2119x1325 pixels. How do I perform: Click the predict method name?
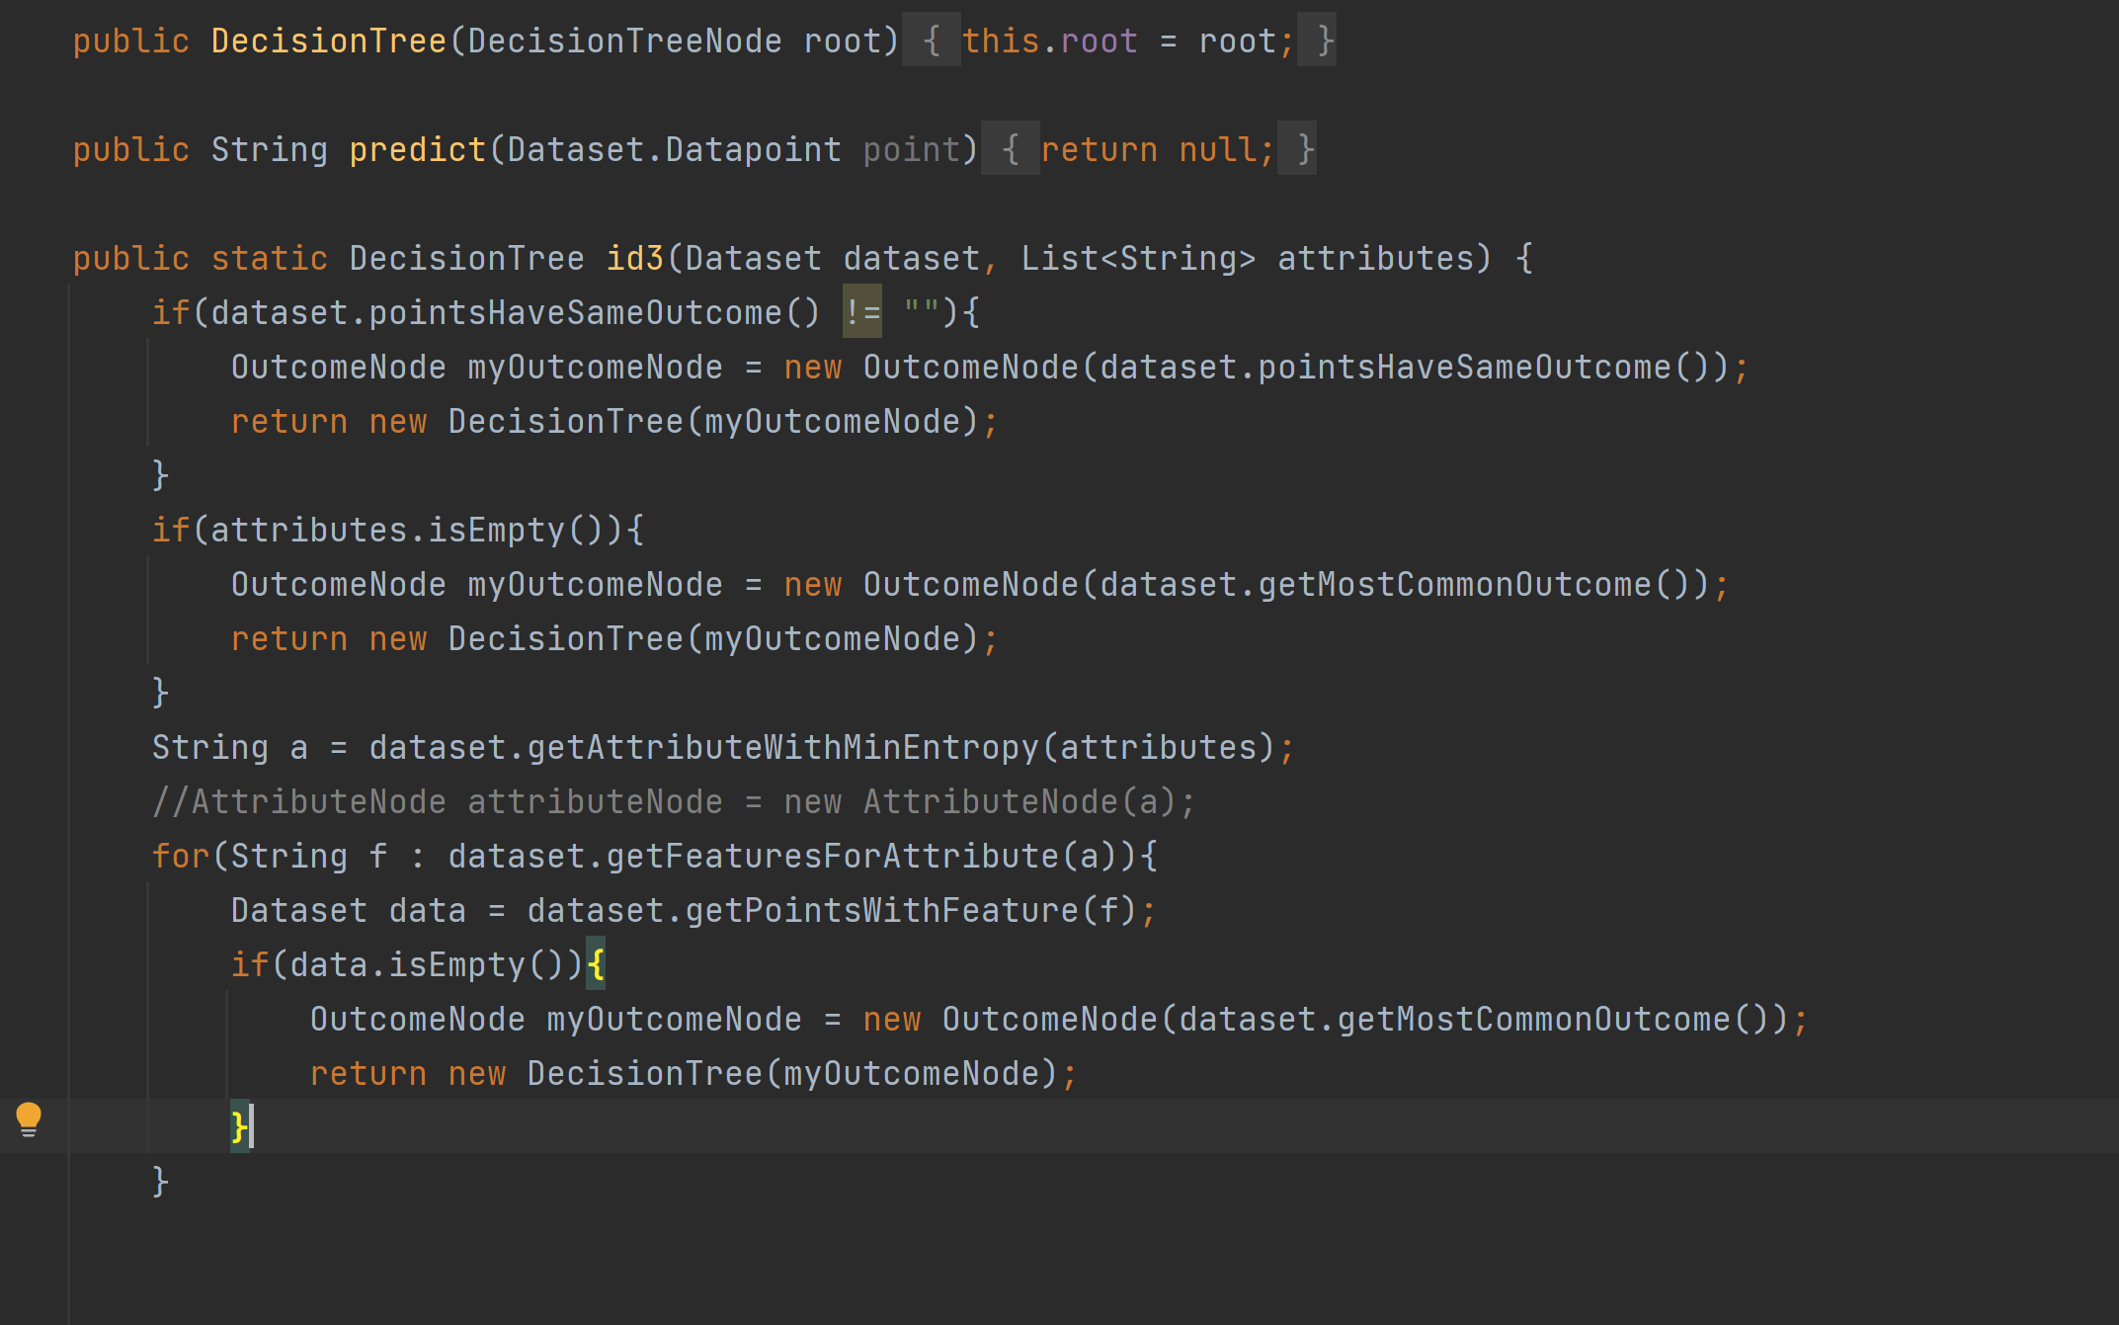point(417,149)
